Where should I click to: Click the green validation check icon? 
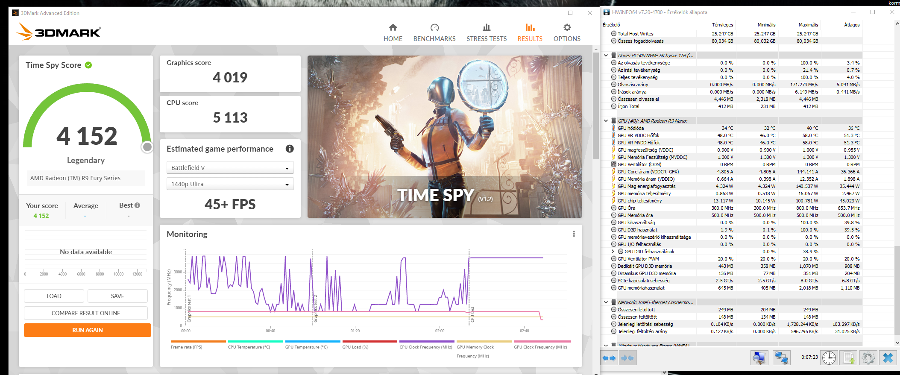coord(88,65)
